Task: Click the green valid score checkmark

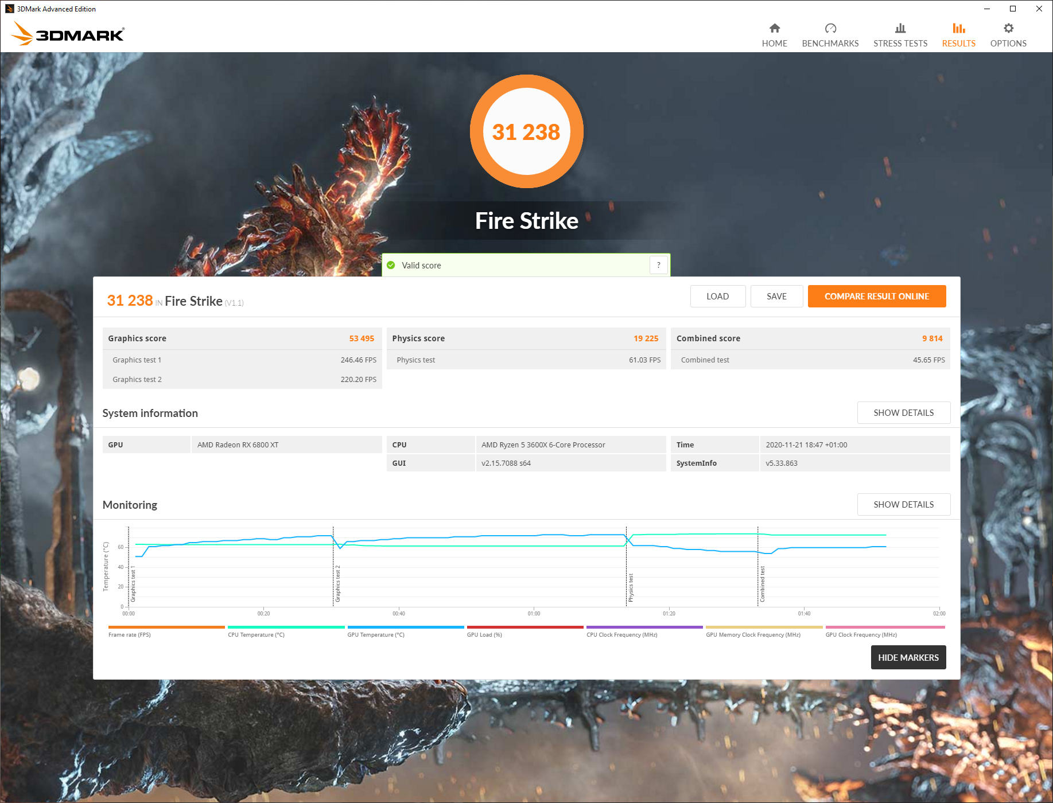Action: pyautogui.click(x=391, y=265)
